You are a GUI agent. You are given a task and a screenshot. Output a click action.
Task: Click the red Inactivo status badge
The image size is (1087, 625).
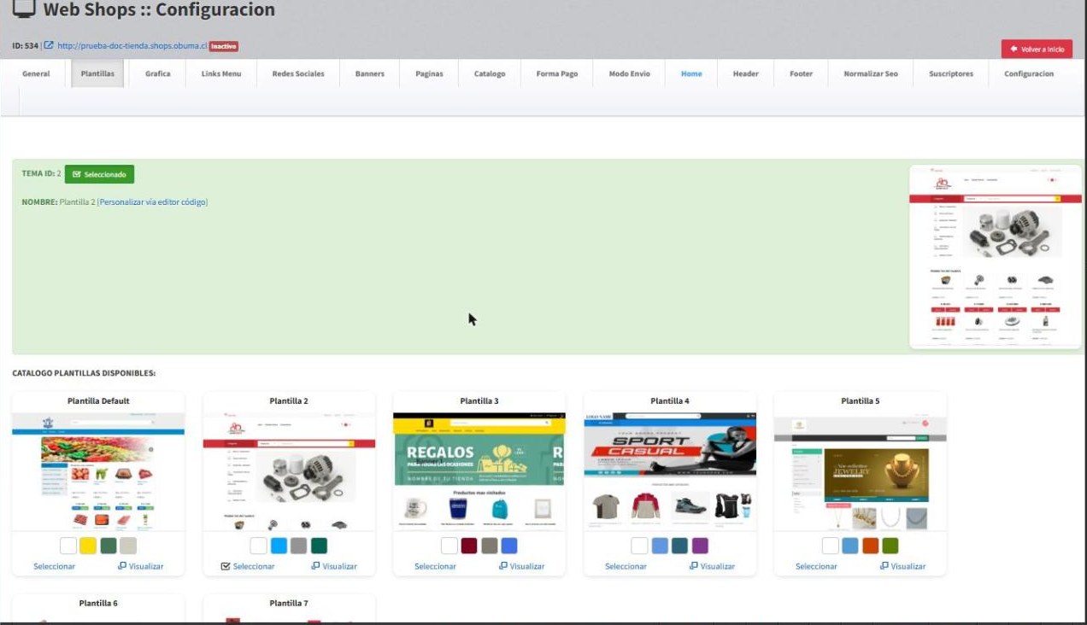pyautogui.click(x=224, y=46)
